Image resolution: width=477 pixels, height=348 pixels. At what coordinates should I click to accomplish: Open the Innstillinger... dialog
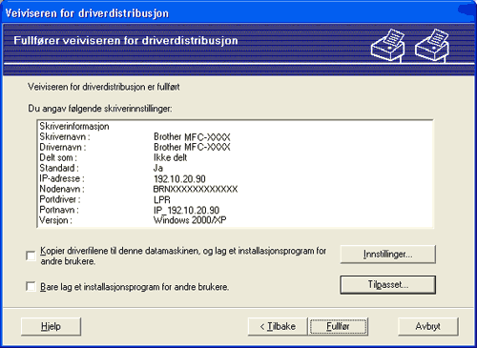(387, 255)
